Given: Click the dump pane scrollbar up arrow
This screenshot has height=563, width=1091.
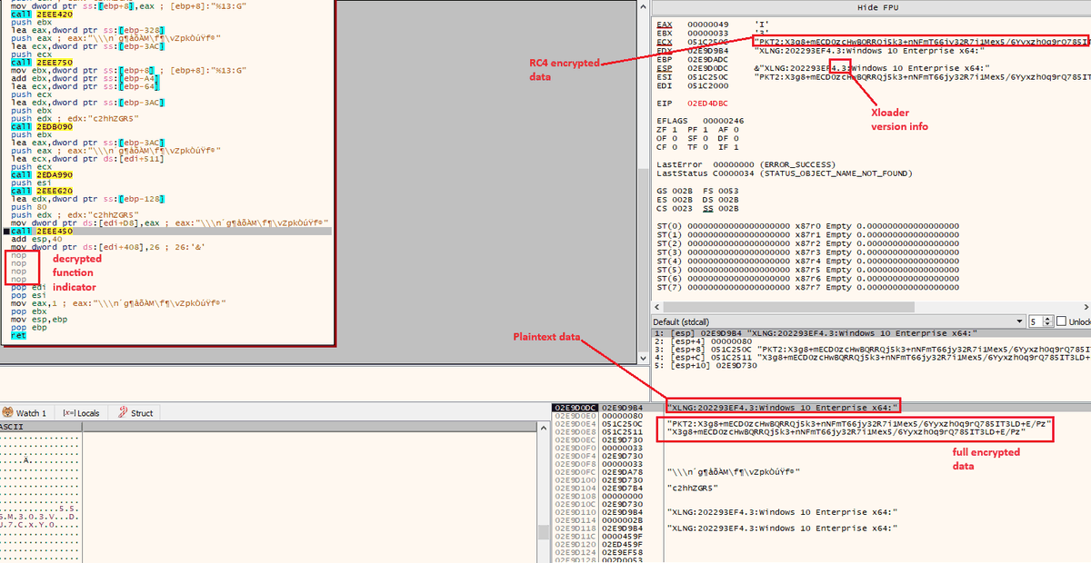Looking at the screenshot, I should (545, 427).
